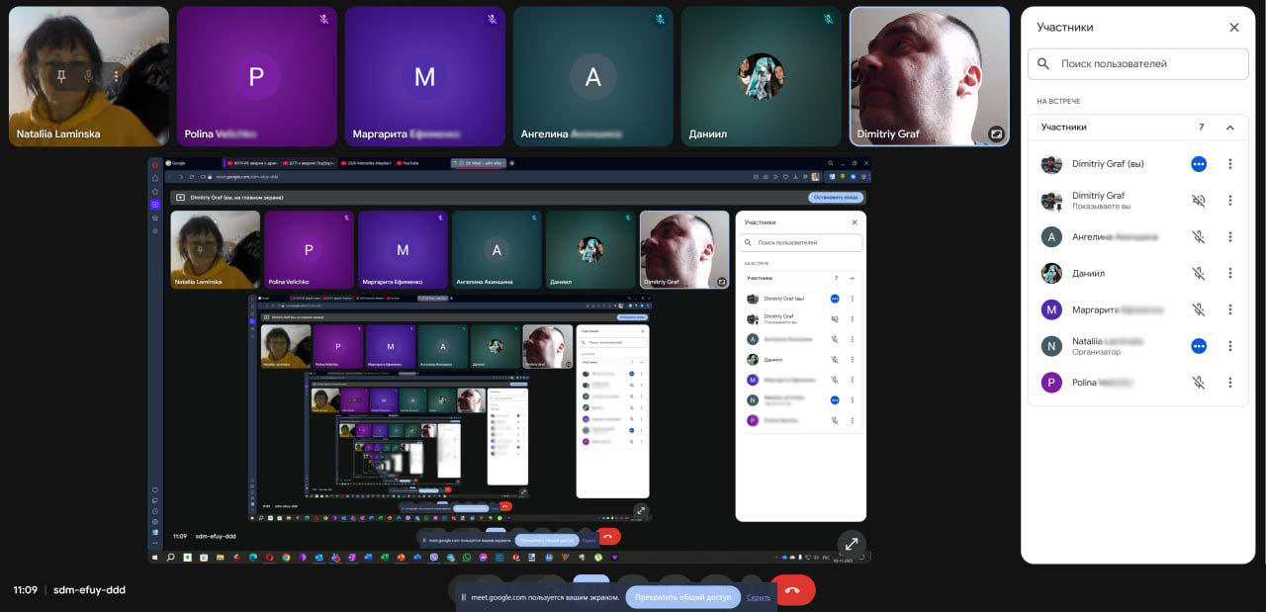The height and width of the screenshot is (612, 1266).
Task: Select Даниил's video tile
Action: 762,77
